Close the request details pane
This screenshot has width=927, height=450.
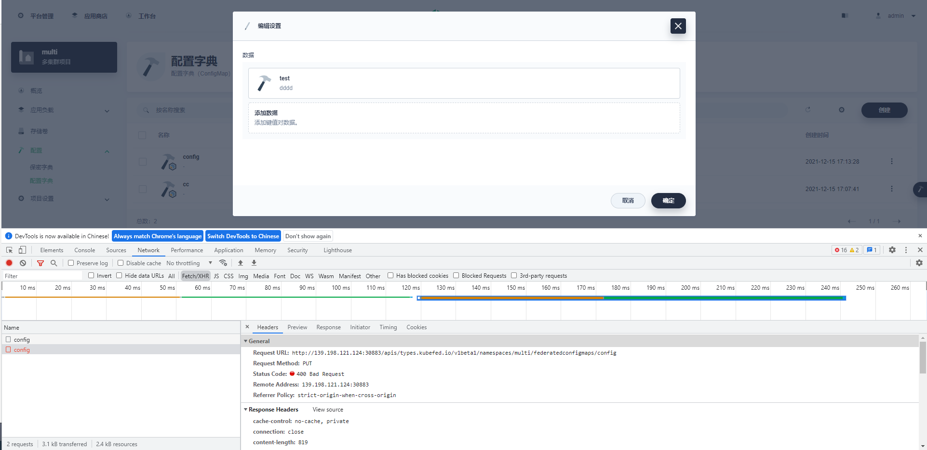pos(247,327)
